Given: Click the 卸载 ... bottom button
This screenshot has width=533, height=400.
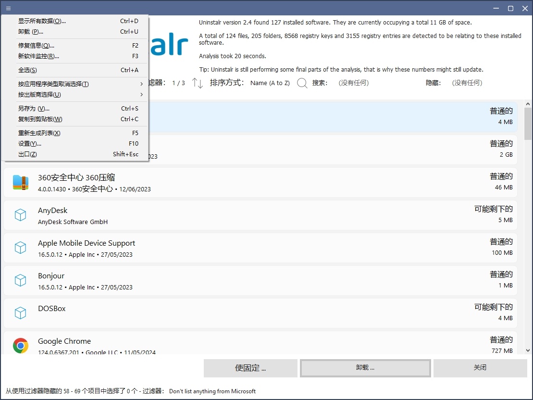Looking at the screenshot, I should point(365,368).
